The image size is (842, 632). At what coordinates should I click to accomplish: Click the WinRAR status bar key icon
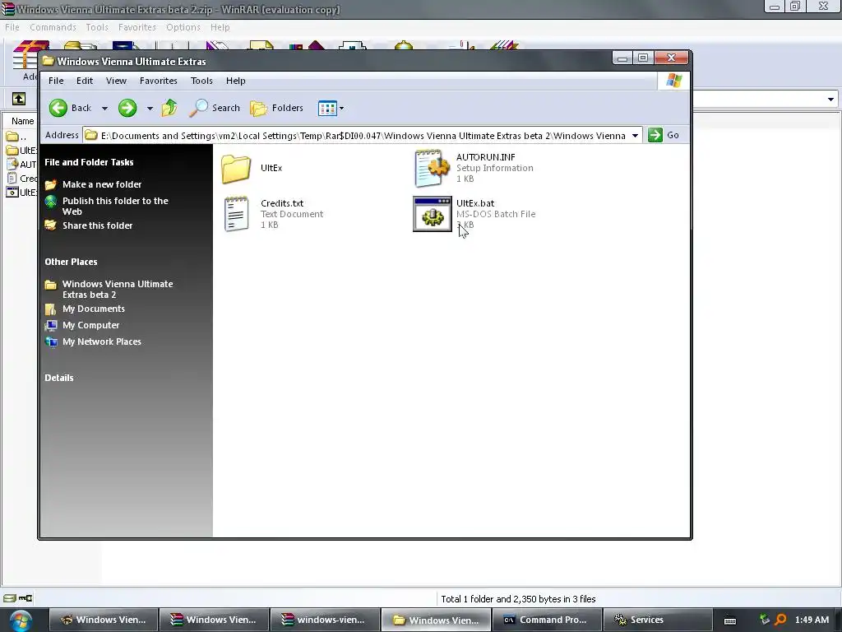pos(25,598)
